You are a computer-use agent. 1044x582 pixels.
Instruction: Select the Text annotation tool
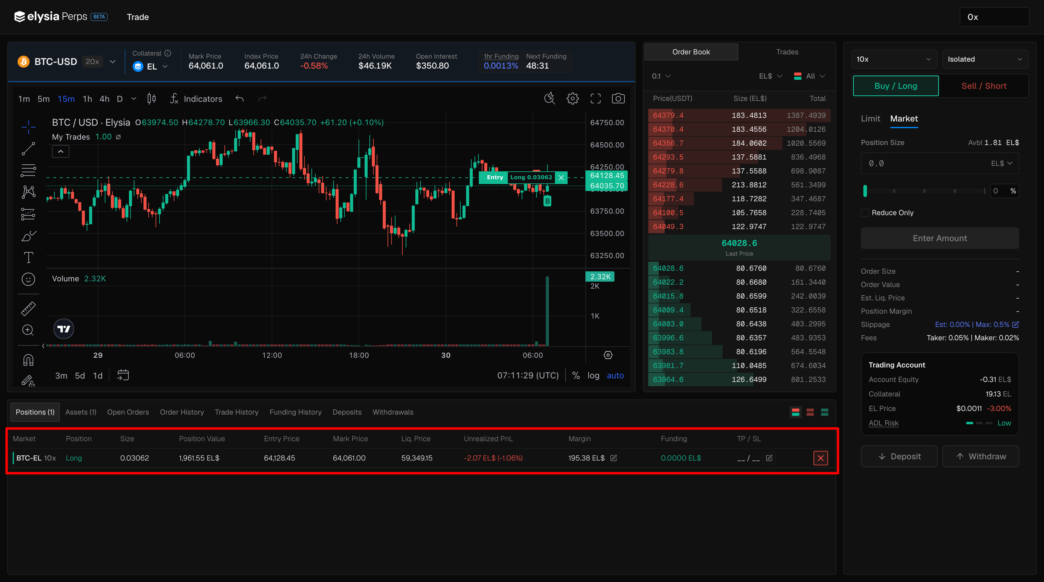(x=28, y=257)
